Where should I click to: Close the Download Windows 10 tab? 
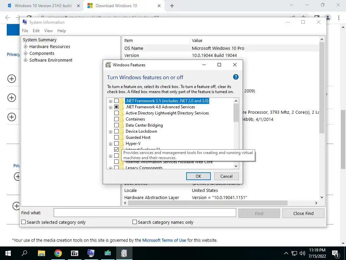pos(159,6)
